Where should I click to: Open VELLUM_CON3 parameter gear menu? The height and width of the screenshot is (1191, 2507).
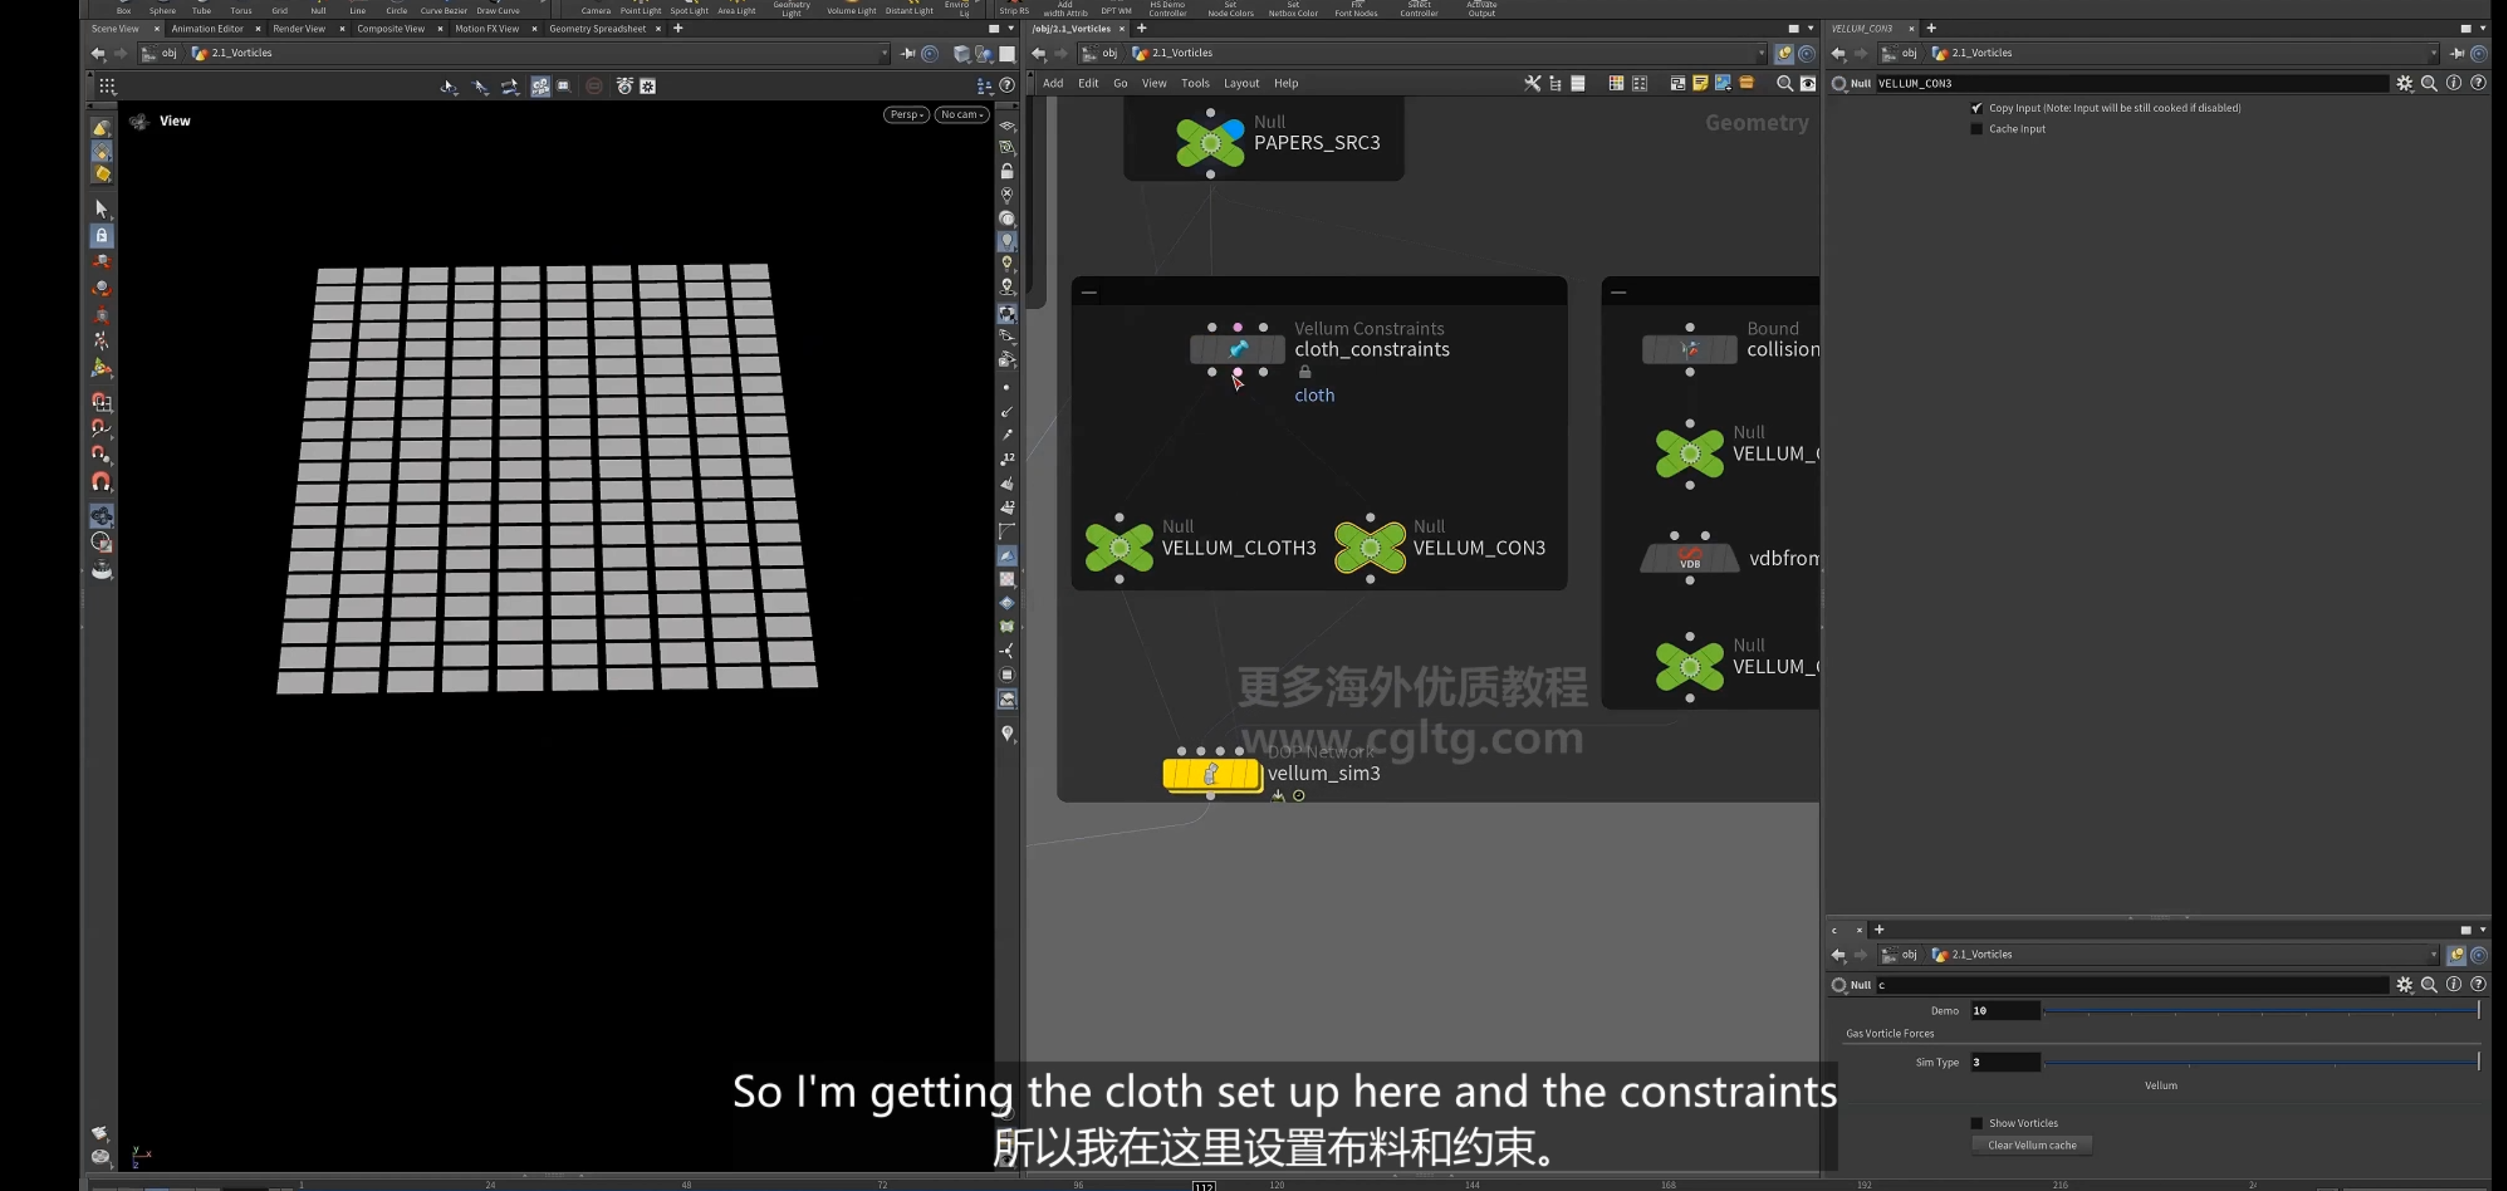(x=2405, y=84)
